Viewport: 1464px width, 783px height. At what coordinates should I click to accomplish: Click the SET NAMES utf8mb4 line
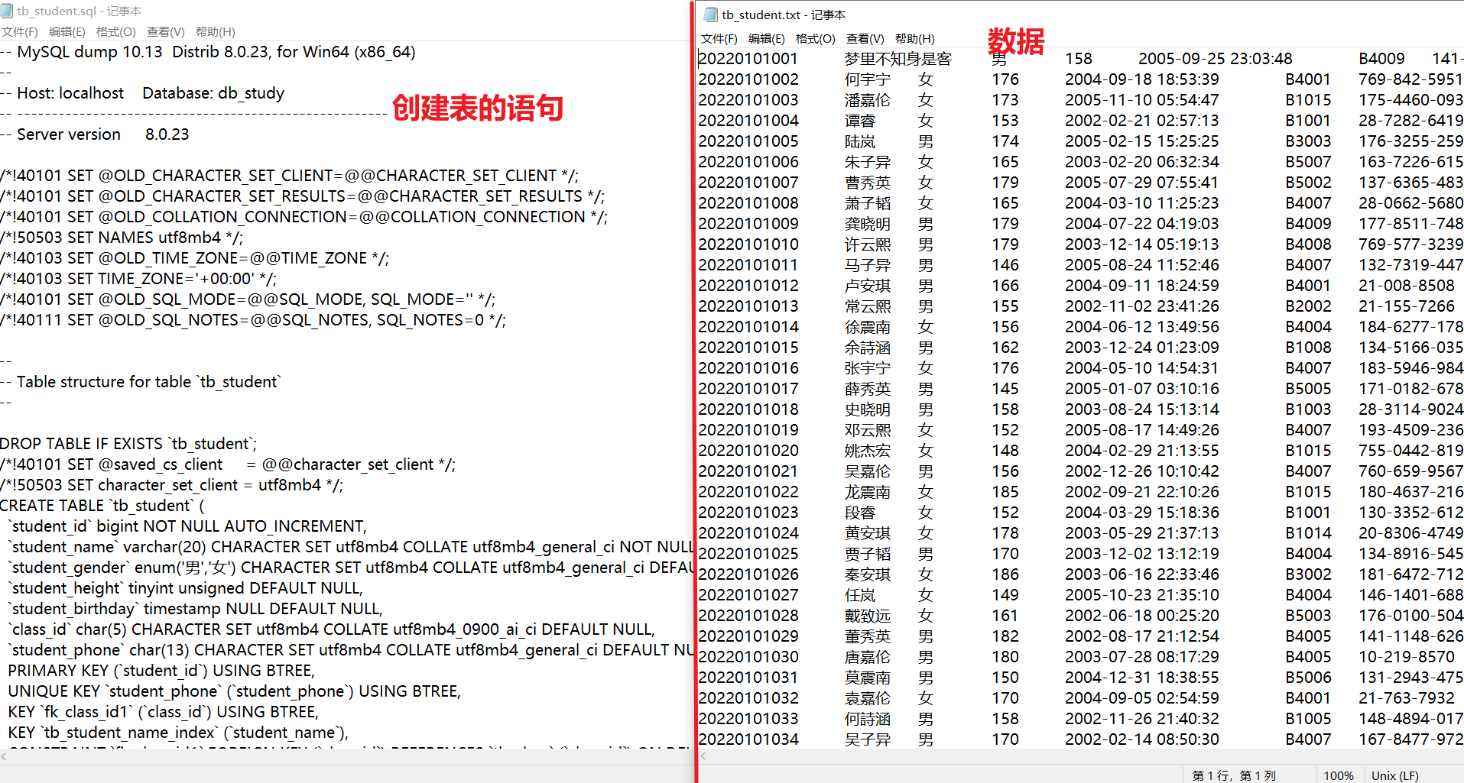122,238
